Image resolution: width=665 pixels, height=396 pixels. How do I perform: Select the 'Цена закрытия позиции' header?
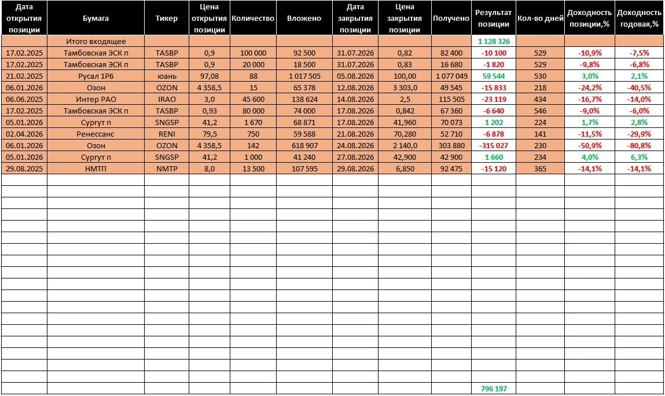[x=405, y=19]
